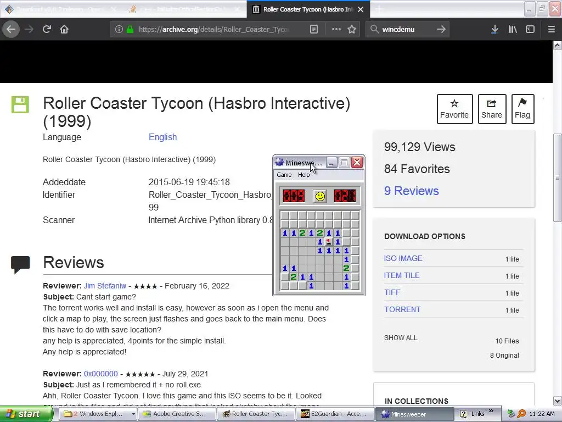Viewport: 562px width, 422px height.
Task: Click the Links toolbar help icon
Action: [463, 414]
